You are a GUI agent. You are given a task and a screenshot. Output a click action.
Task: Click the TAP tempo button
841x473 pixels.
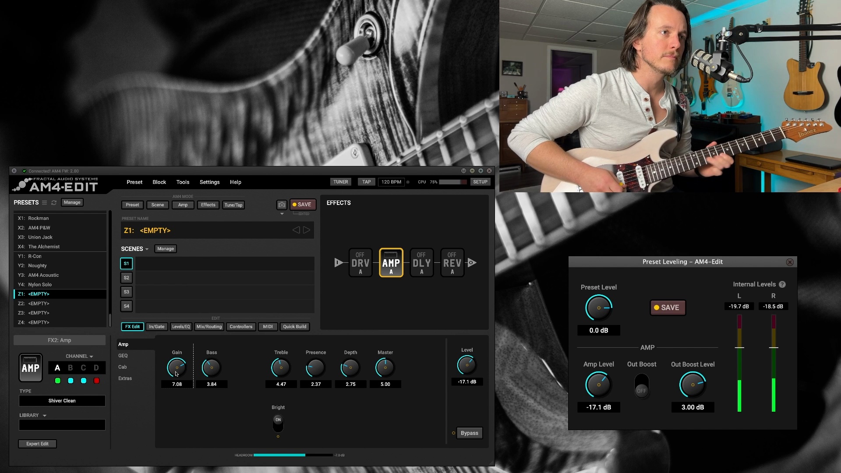(x=367, y=182)
